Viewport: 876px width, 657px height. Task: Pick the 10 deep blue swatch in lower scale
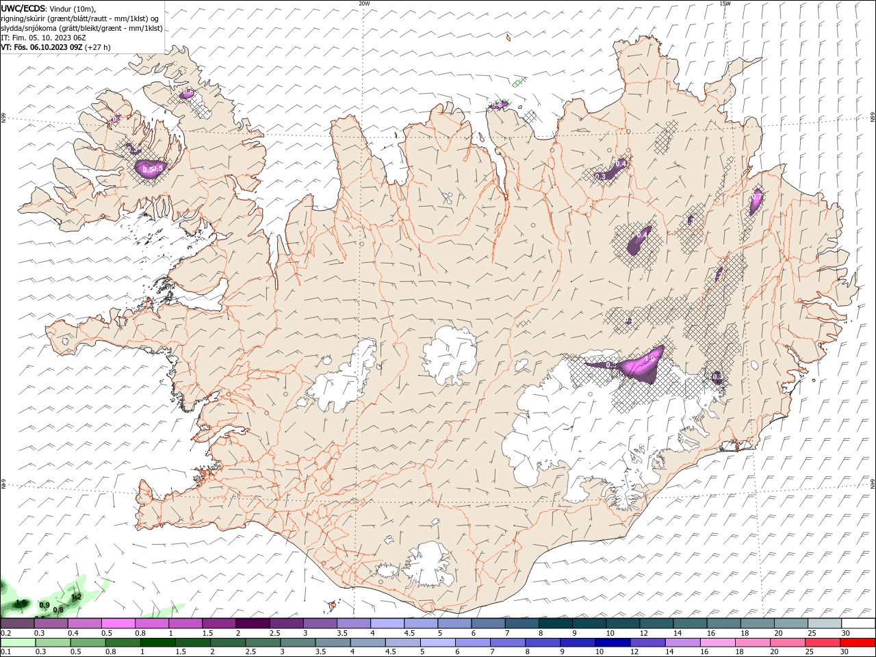613,643
